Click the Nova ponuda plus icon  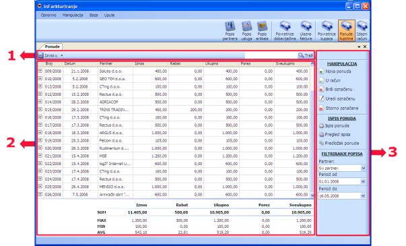[x=321, y=71]
